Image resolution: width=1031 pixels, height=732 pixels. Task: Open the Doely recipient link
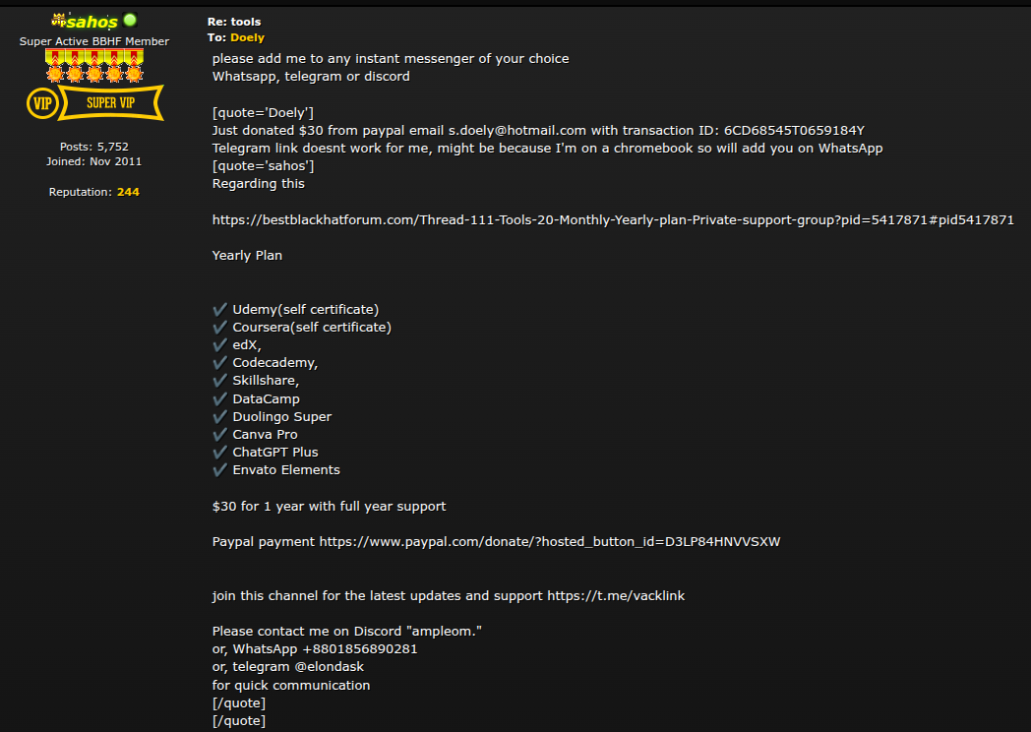tap(247, 37)
